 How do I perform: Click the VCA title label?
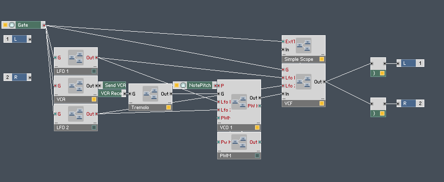61,100
